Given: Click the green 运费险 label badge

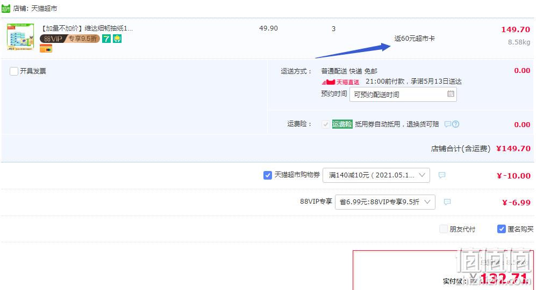Looking at the screenshot, I should click(342, 124).
